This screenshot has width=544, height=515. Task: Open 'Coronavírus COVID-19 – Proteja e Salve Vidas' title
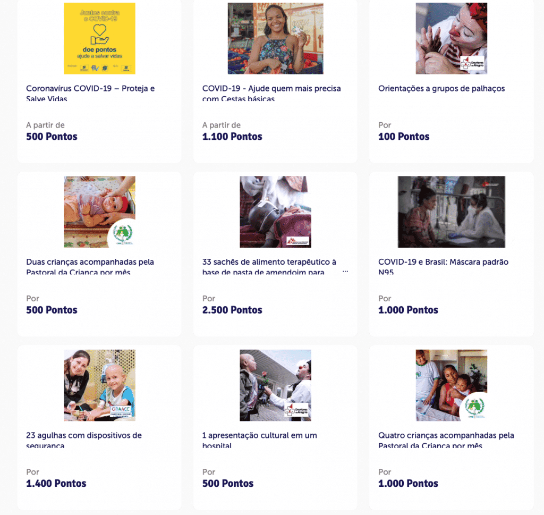point(90,89)
